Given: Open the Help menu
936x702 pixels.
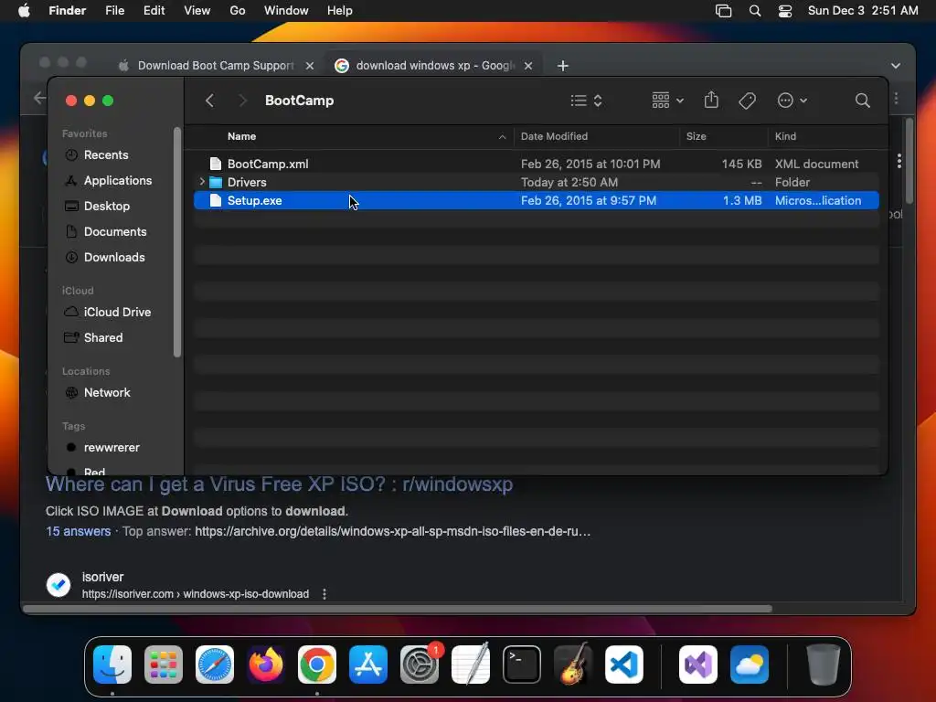Looking at the screenshot, I should pos(340,11).
